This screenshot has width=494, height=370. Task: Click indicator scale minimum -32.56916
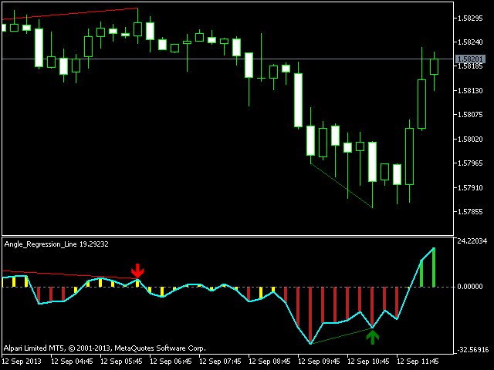click(x=472, y=349)
